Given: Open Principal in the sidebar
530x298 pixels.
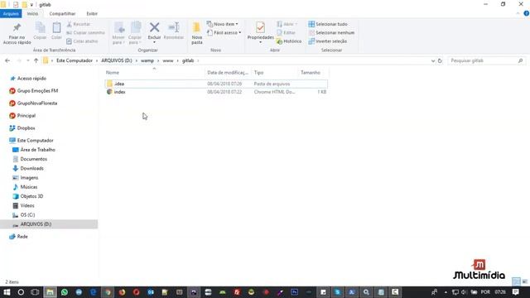Looking at the screenshot, I should tap(26, 116).
